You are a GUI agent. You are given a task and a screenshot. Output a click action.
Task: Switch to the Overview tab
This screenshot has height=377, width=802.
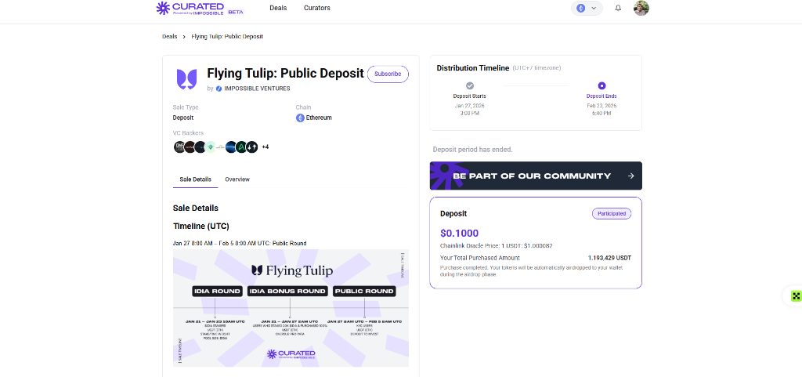237,179
